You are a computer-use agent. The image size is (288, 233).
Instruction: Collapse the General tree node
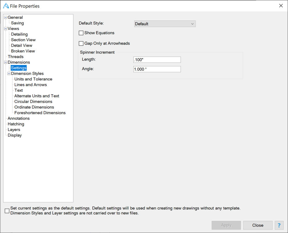[x=5, y=18]
